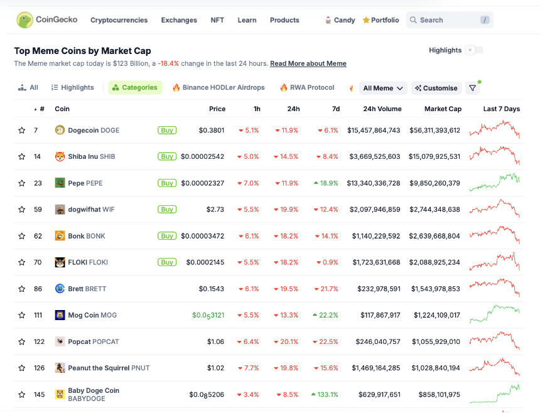Open the filter funnel icon

pos(472,88)
